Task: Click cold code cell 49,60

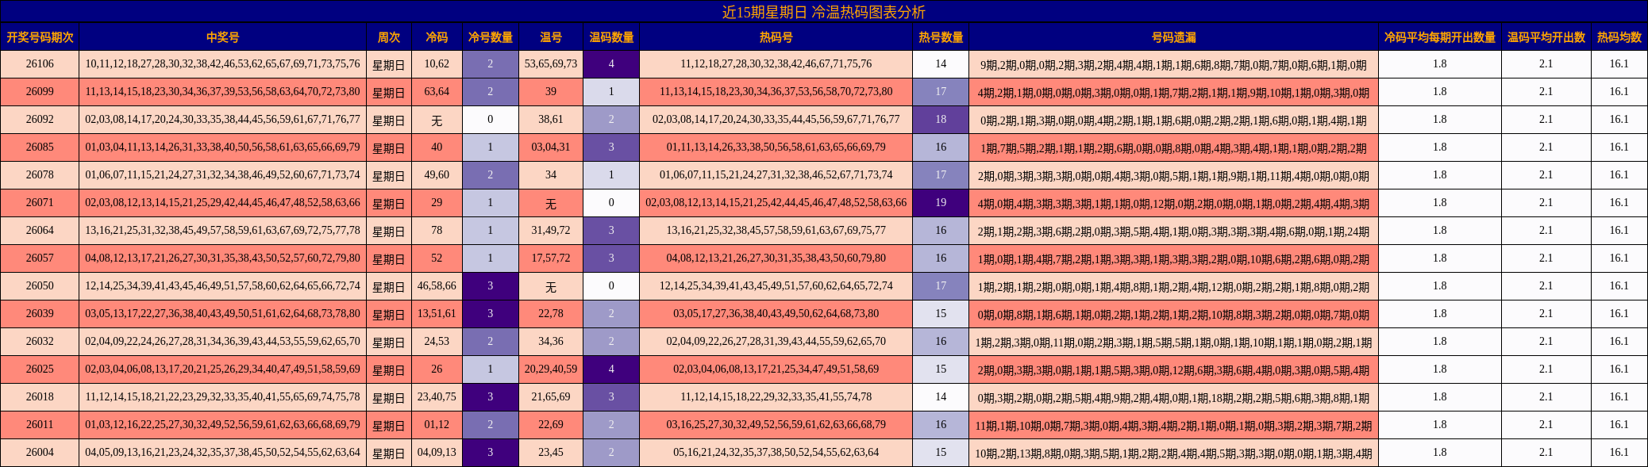Action: coord(437,175)
